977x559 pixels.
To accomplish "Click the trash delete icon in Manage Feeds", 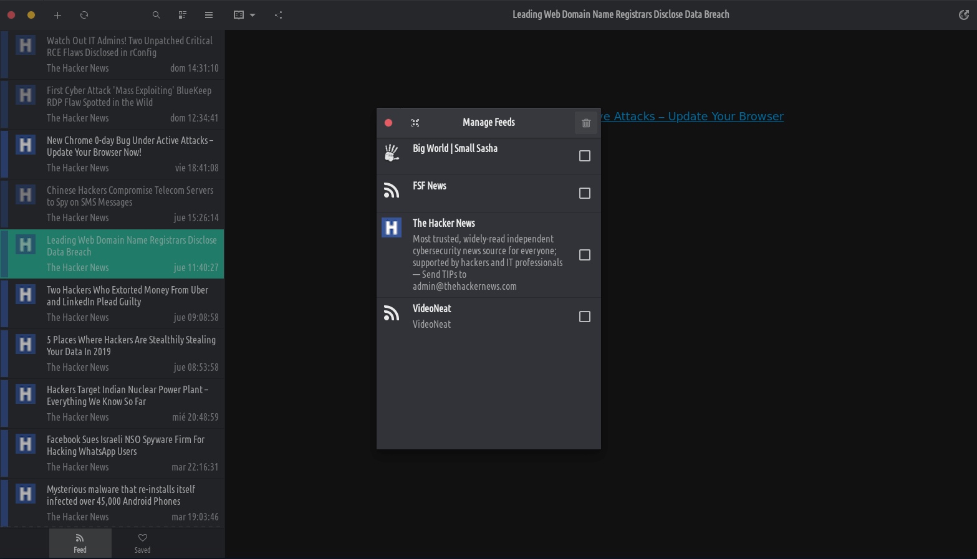I will tap(586, 123).
